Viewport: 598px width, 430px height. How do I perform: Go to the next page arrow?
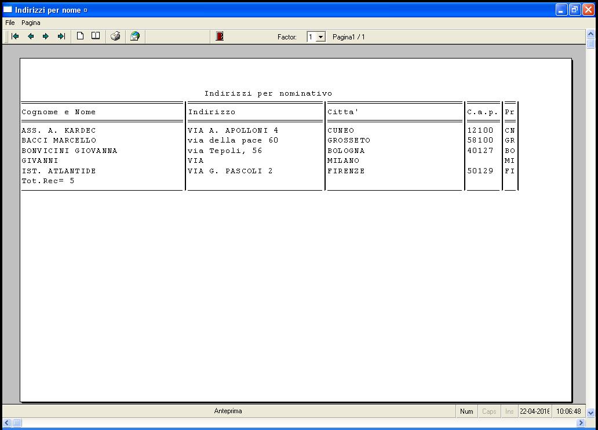46,37
